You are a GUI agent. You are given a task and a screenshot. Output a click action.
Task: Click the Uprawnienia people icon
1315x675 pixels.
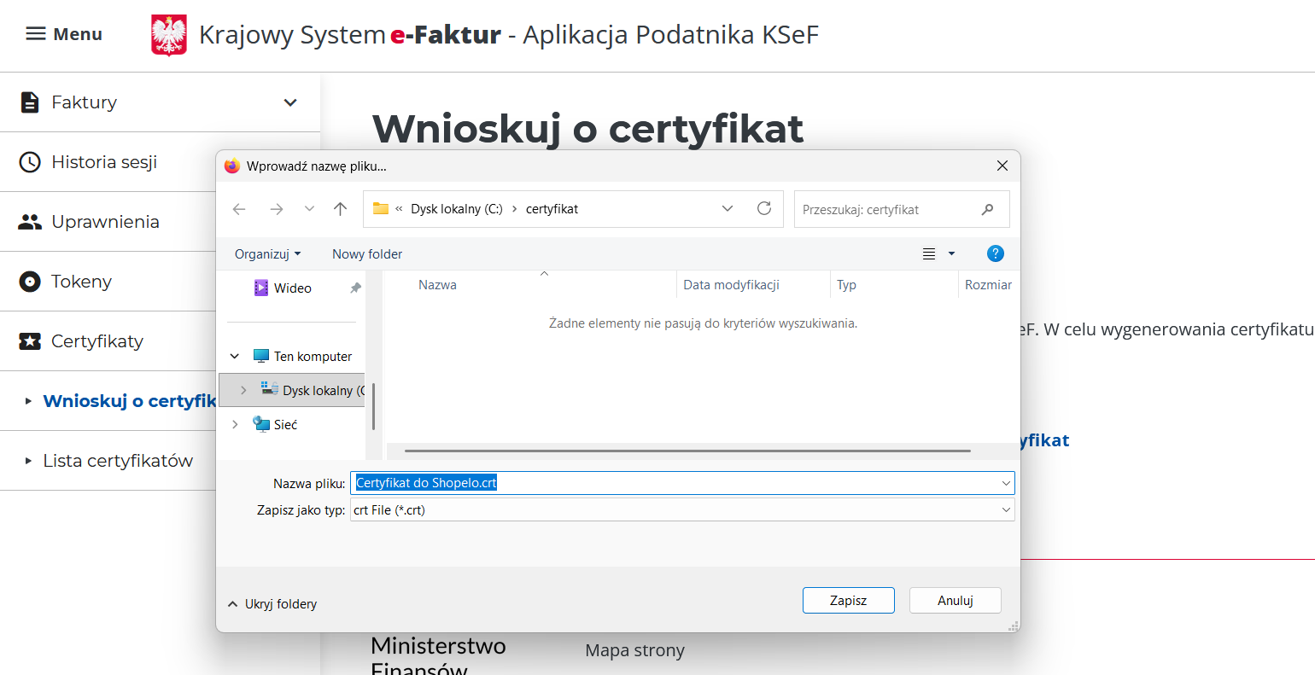(30, 222)
